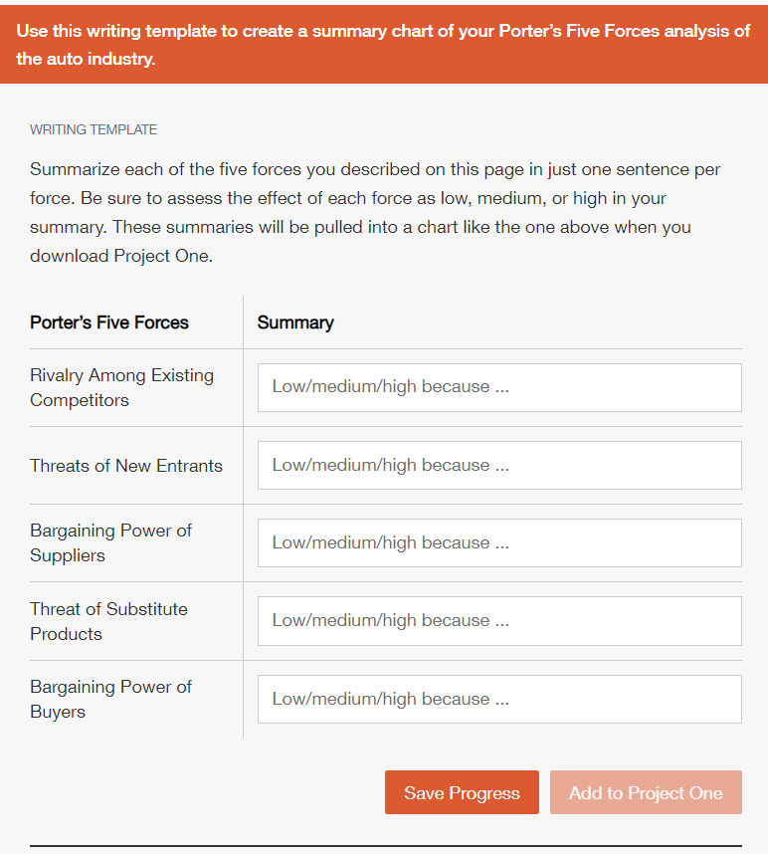Click the horizontal divider line below the buttons
This screenshot has height=854, width=768.
tap(384, 841)
